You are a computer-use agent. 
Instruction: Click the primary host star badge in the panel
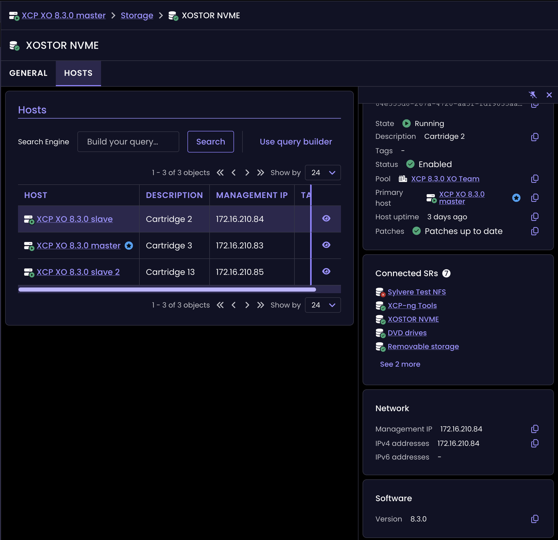point(516,197)
